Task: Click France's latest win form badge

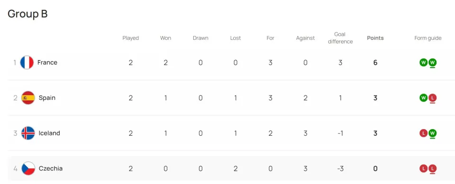Action: (x=432, y=62)
